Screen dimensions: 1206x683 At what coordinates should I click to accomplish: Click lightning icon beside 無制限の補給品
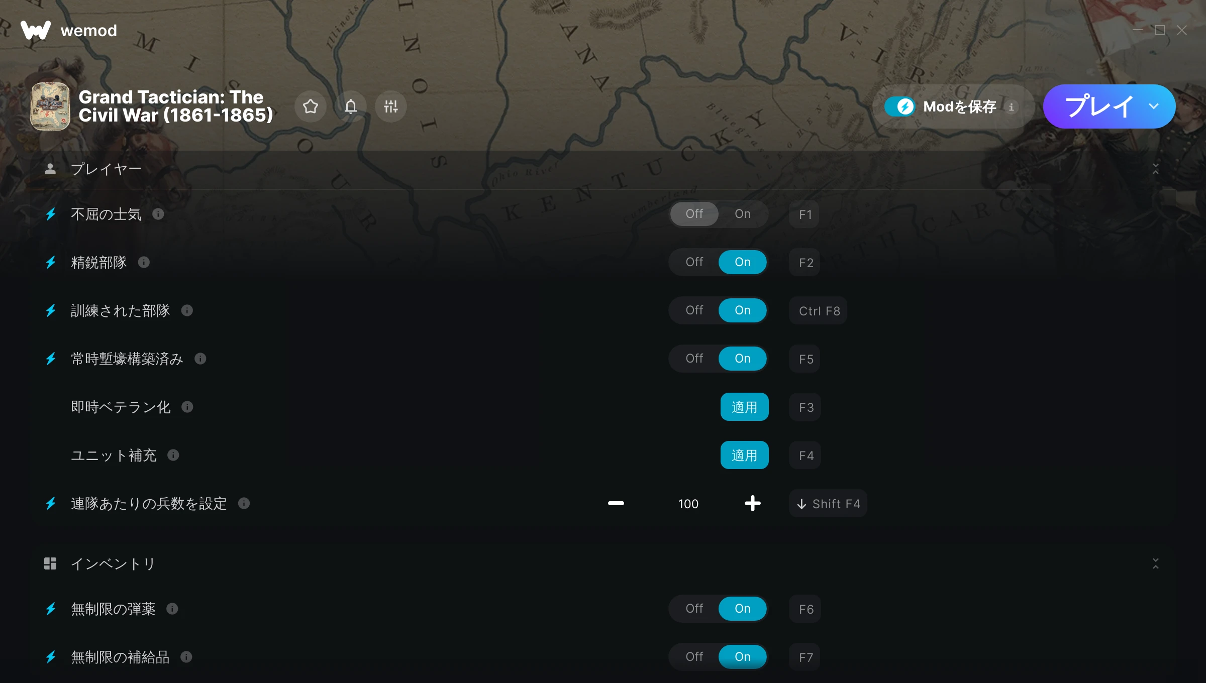51,657
